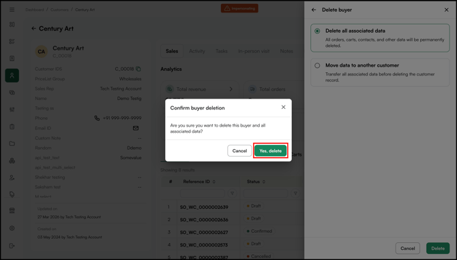Image resolution: width=457 pixels, height=260 pixels.
Task: Select Delete all associated data option
Action: coord(380,38)
